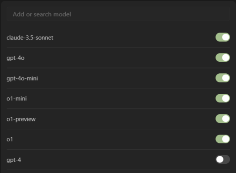Select the gpt-4o label text

pos(16,58)
